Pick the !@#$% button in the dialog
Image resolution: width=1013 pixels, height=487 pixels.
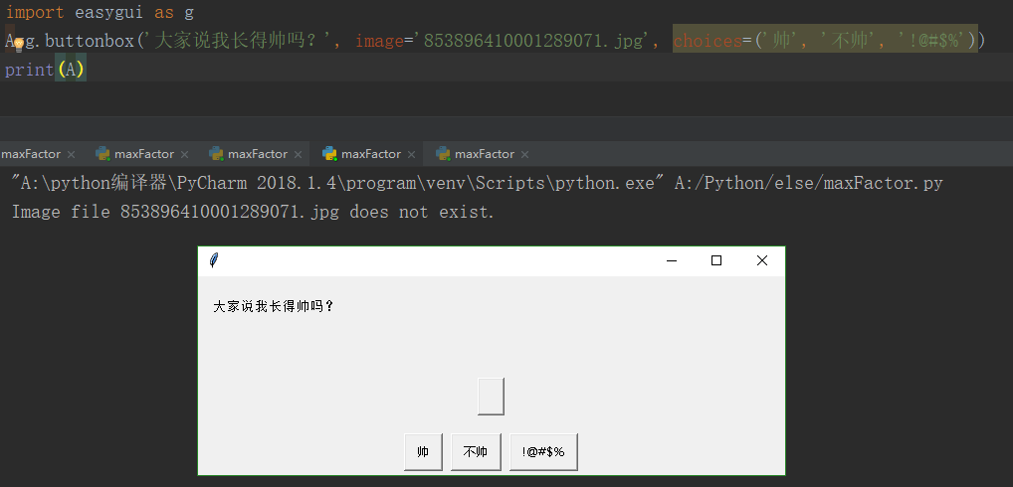[x=543, y=452]
